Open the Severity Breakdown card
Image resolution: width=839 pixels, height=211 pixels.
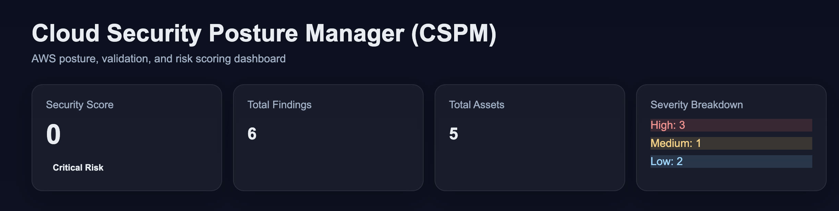pyautogui.click(x=731, y=180)
